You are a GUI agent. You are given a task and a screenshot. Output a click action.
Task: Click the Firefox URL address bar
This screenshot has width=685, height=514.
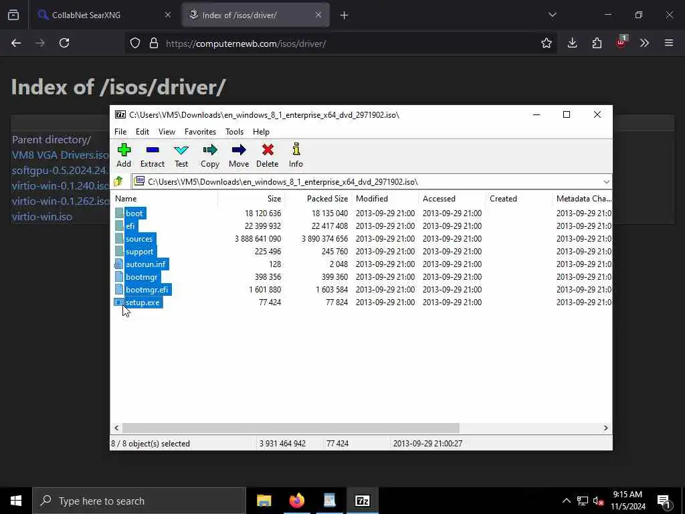[340, 44]
